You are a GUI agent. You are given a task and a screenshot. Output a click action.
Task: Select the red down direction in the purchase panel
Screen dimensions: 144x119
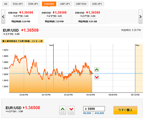(x=71, y=110)
